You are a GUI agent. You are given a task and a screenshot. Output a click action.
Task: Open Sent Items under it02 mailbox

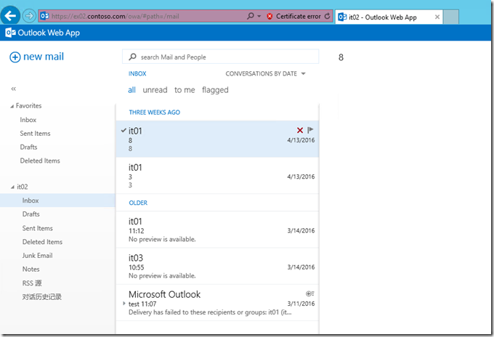click(38, 228)
